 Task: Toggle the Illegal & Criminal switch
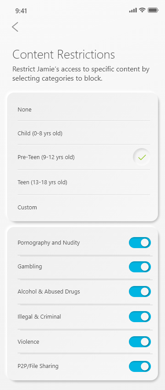[x=139, y=316]
